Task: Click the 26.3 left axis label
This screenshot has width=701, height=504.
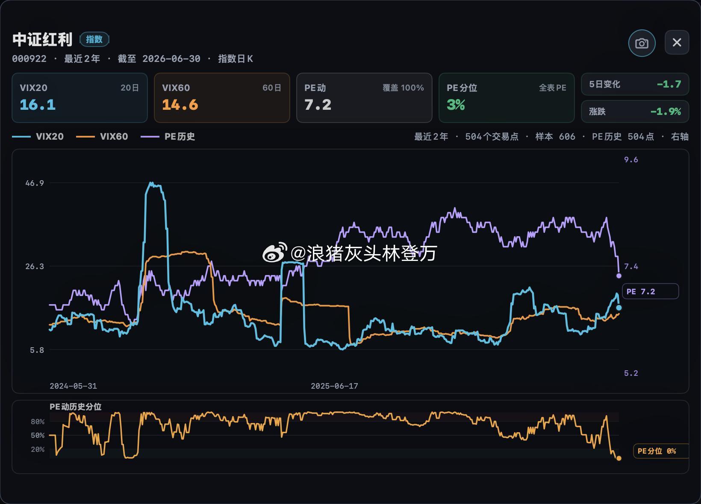Action: coord(35,267)
